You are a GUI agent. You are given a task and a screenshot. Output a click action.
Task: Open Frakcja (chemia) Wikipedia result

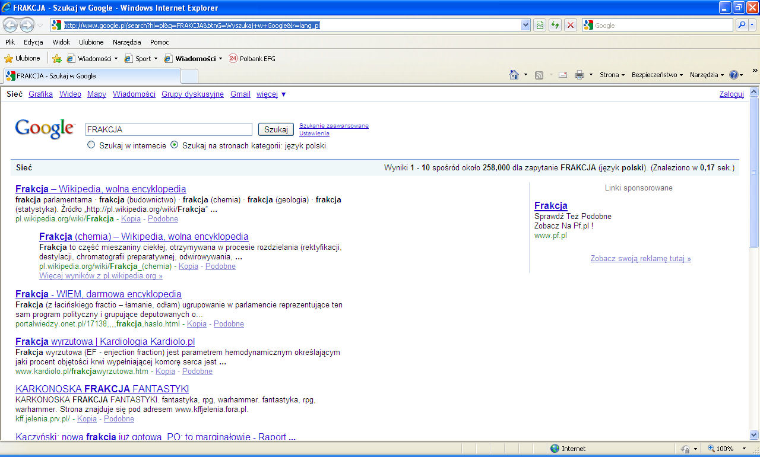[x=144, y=236]
